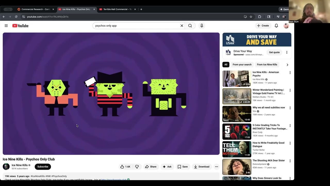The height and width of the screenshot is (186, 330).
Task: Open browser extensions puzzle icon
Action: pyautogui.click(x=260, y=17)
